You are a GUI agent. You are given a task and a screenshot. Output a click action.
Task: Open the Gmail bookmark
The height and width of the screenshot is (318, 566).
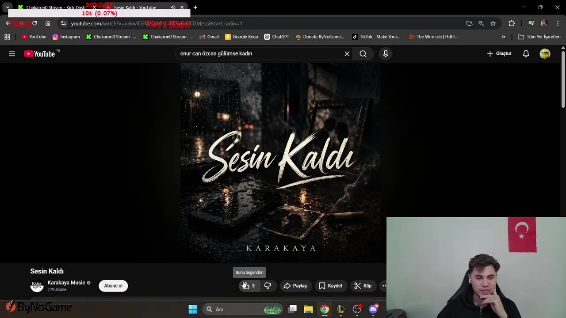(x=209, y=37)
